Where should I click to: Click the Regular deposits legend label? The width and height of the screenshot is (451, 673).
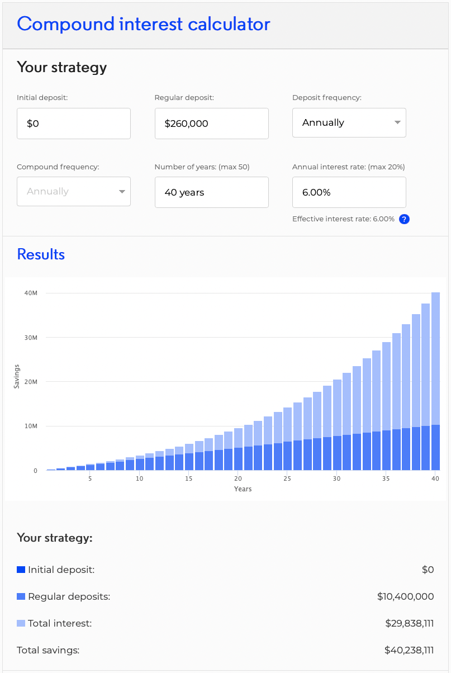click(x=69, y=596)
